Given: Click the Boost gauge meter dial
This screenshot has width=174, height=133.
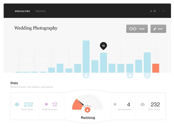Looking at the screenshot, I should point(87,104).
